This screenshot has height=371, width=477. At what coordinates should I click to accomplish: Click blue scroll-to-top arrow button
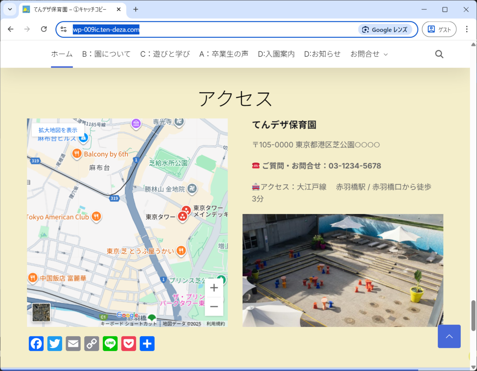(449, 336)
